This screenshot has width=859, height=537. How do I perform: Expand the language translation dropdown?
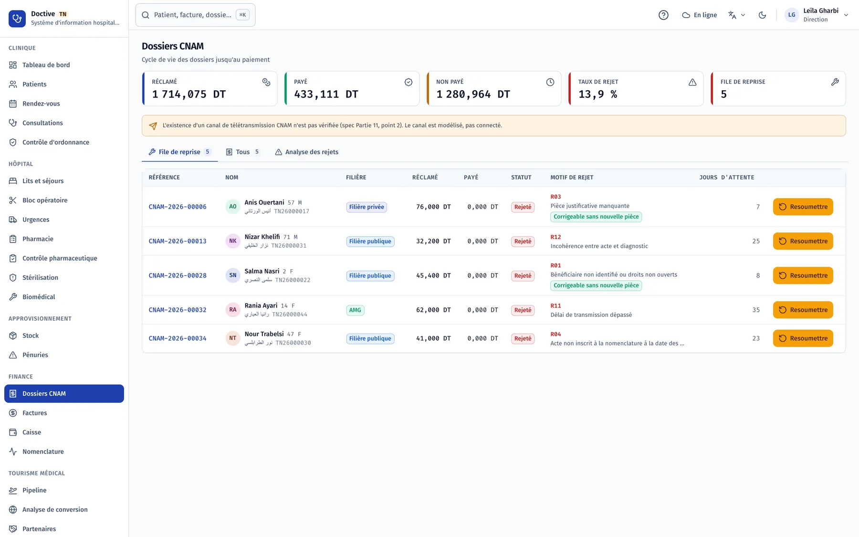coord(736,15)
